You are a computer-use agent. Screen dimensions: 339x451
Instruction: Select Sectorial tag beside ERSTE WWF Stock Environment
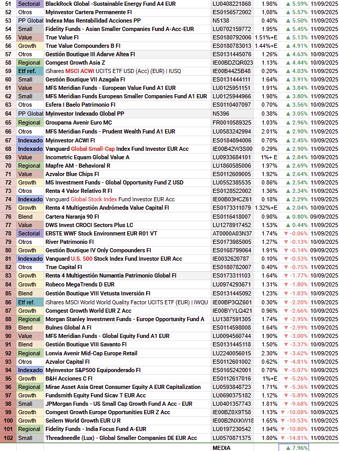29,233
